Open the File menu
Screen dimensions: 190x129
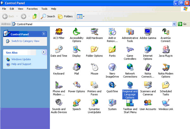tap(4, 9)
